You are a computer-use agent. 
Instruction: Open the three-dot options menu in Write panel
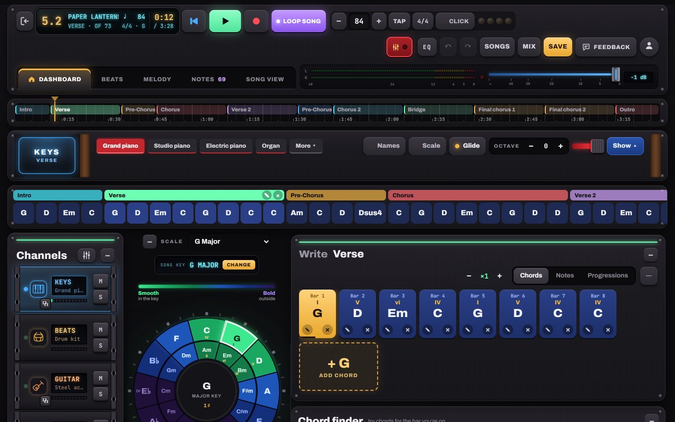click(649, 275)
